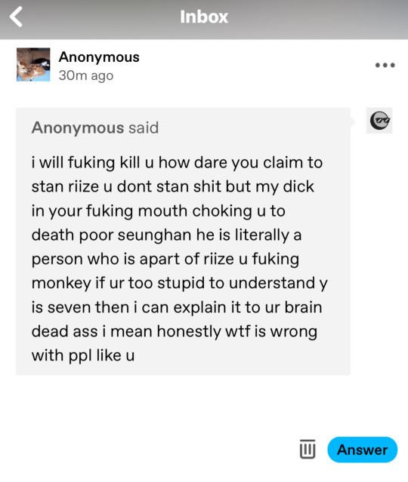The width and height of the screenshot is (408, 482).
Task: Click the 30m ago timestamp
Action: coord(86,75)
